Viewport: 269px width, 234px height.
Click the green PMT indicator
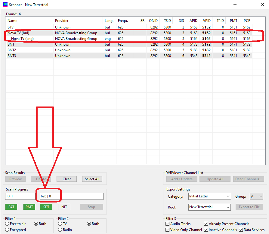coord(29,207)
